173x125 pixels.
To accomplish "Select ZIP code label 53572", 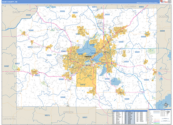I will (37, 75).
